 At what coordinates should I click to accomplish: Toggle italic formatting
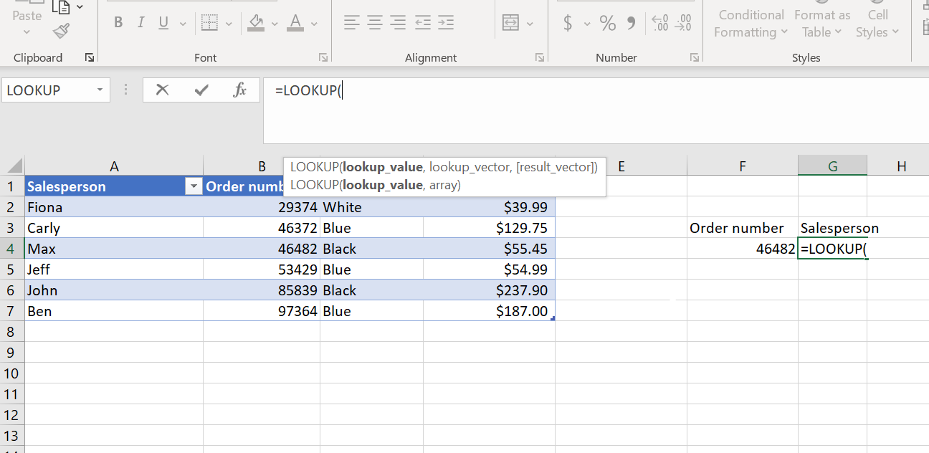[x=140, y=22]
